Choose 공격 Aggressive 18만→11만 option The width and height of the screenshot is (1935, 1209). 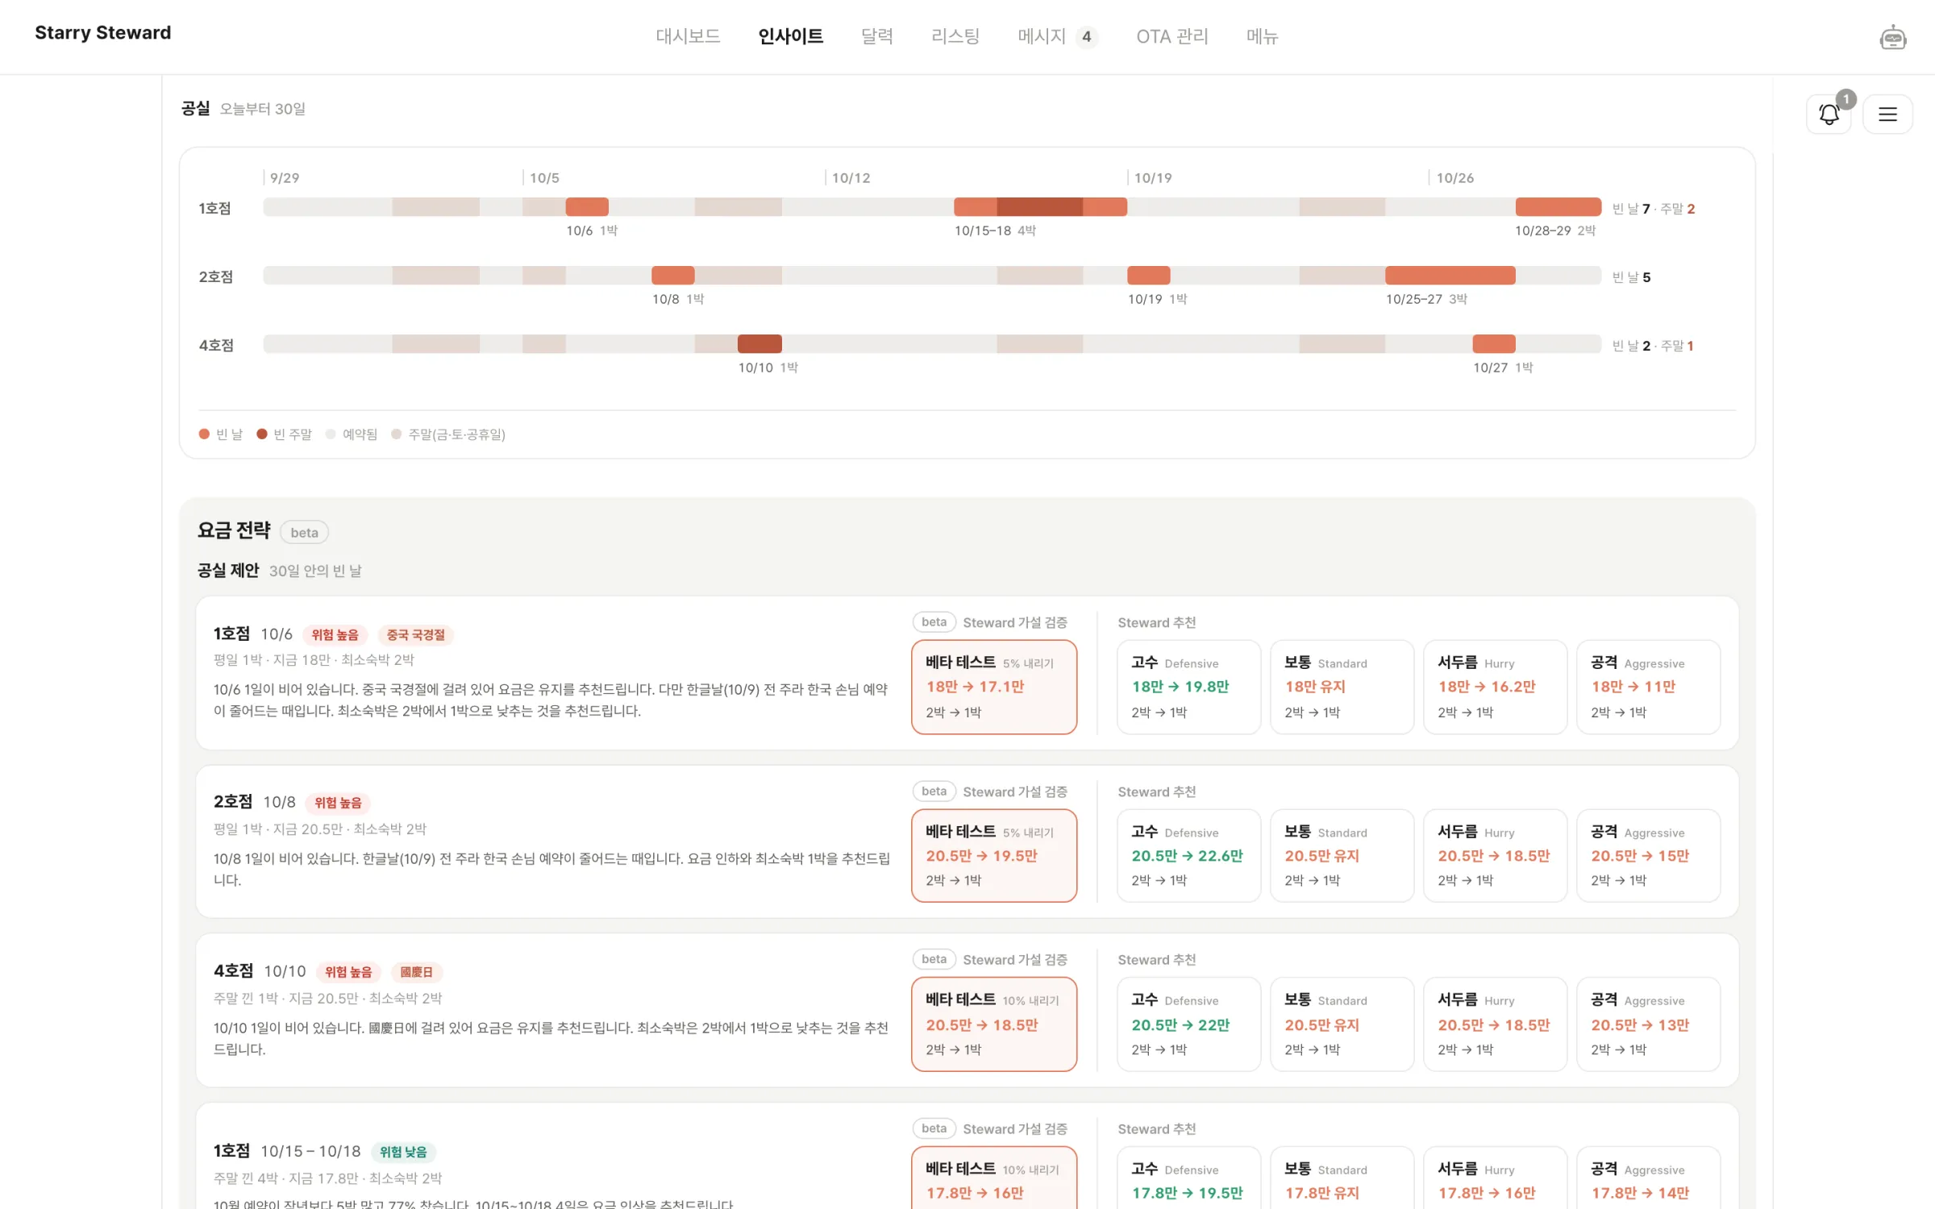click(x=1648, y=688)
